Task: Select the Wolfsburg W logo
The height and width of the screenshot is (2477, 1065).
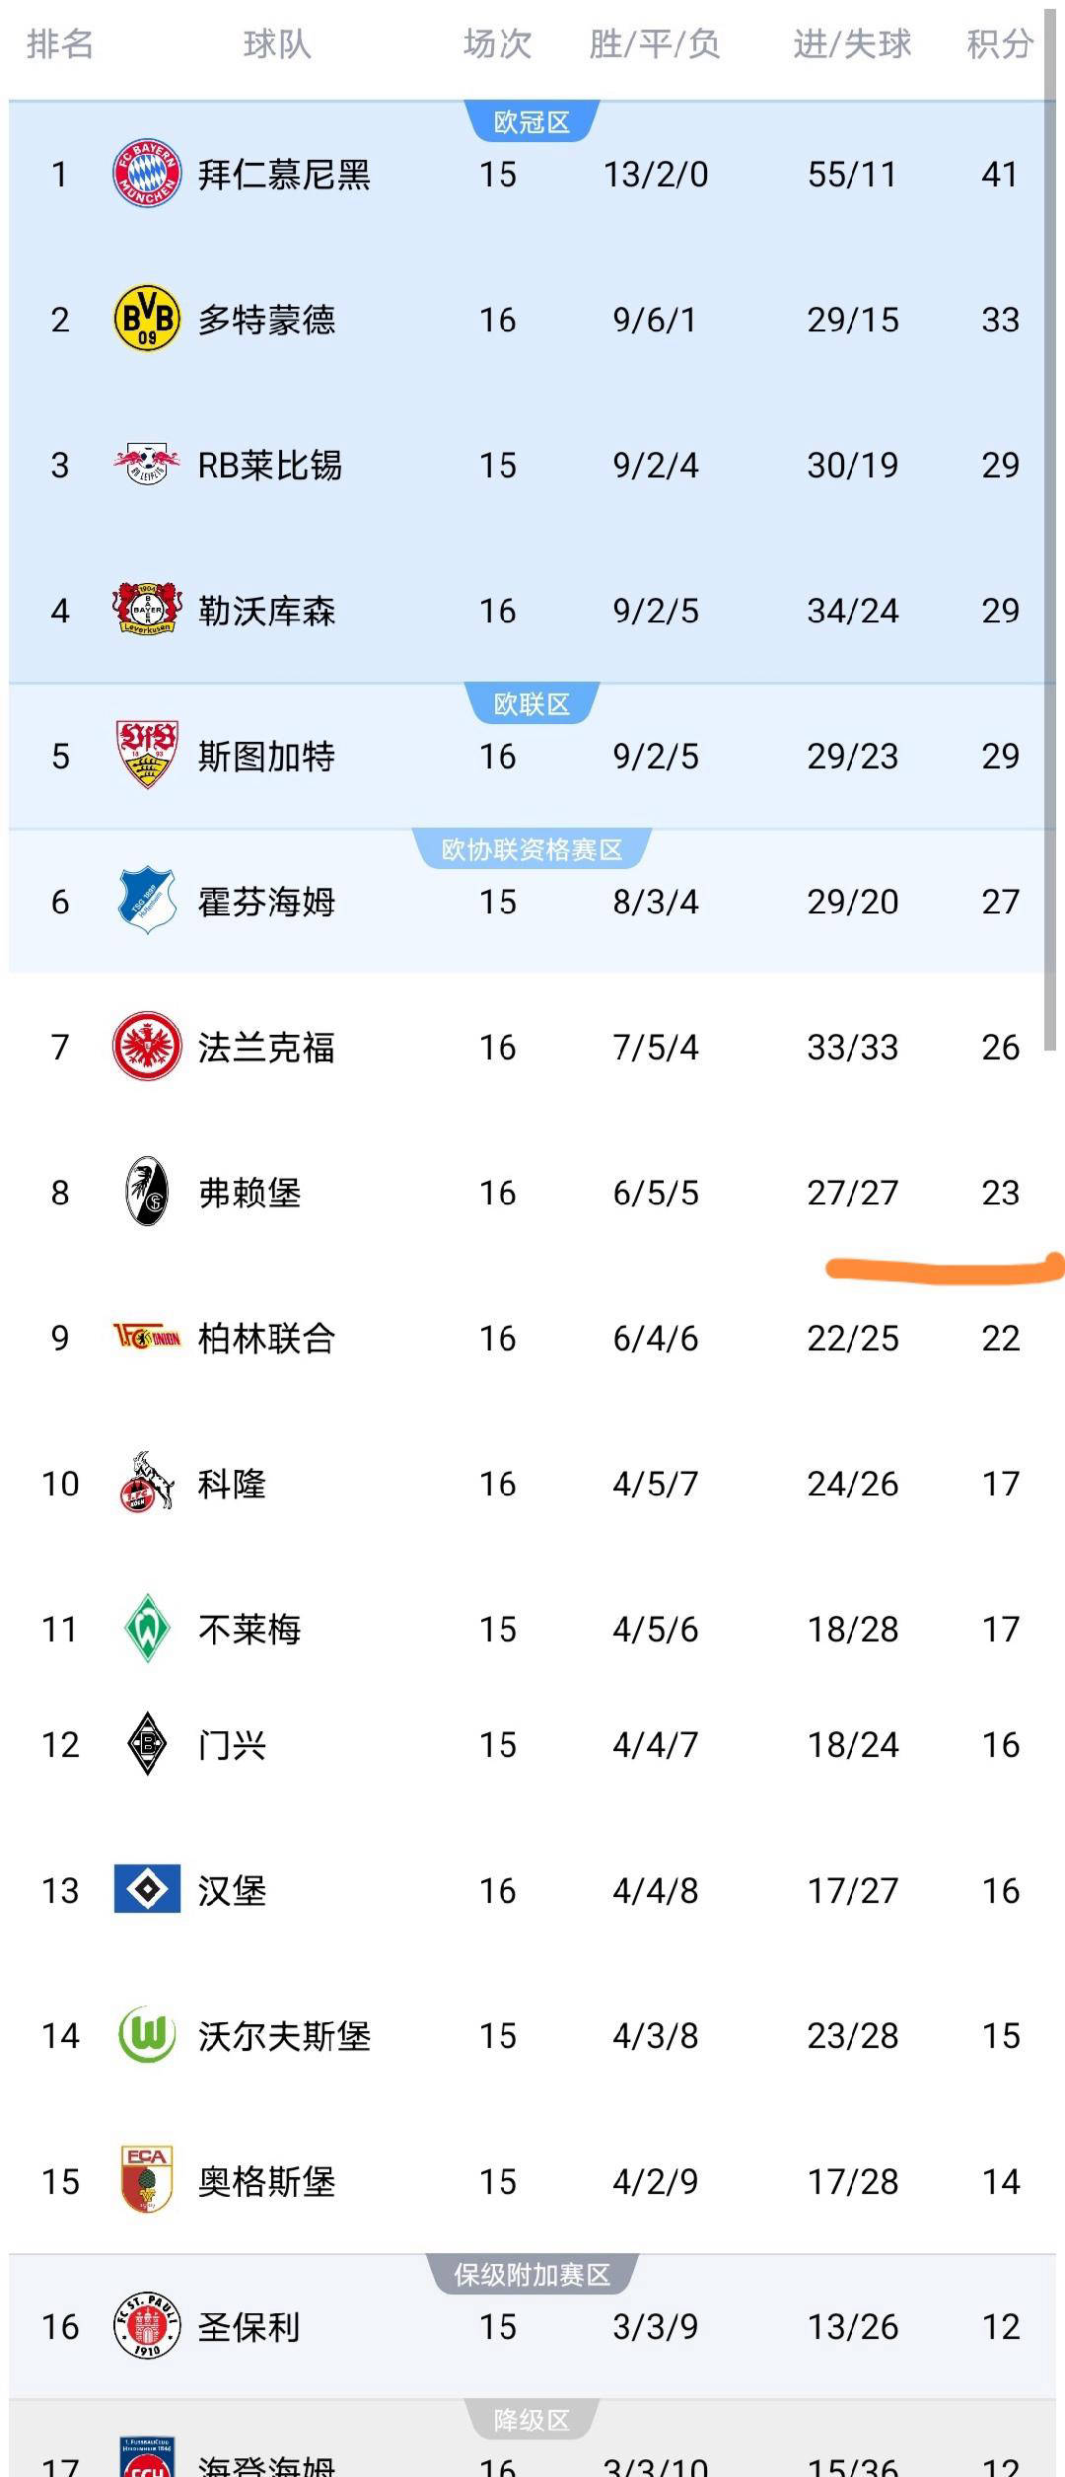Action: 147,2035
